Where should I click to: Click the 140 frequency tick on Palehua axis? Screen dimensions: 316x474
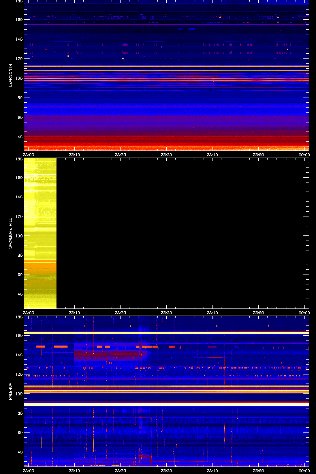pyautogui.click(x=18, y=355)
